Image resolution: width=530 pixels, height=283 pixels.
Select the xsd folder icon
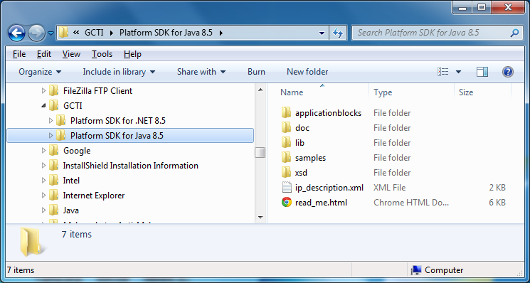pos(286,173)
